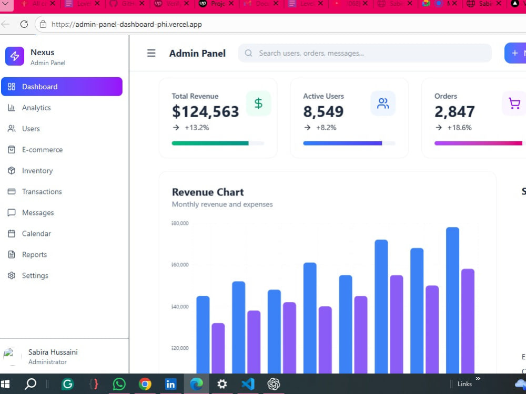Click the Nexus lightning bolt logo
Screen dimensions: 526x394
tap(14, 56)
